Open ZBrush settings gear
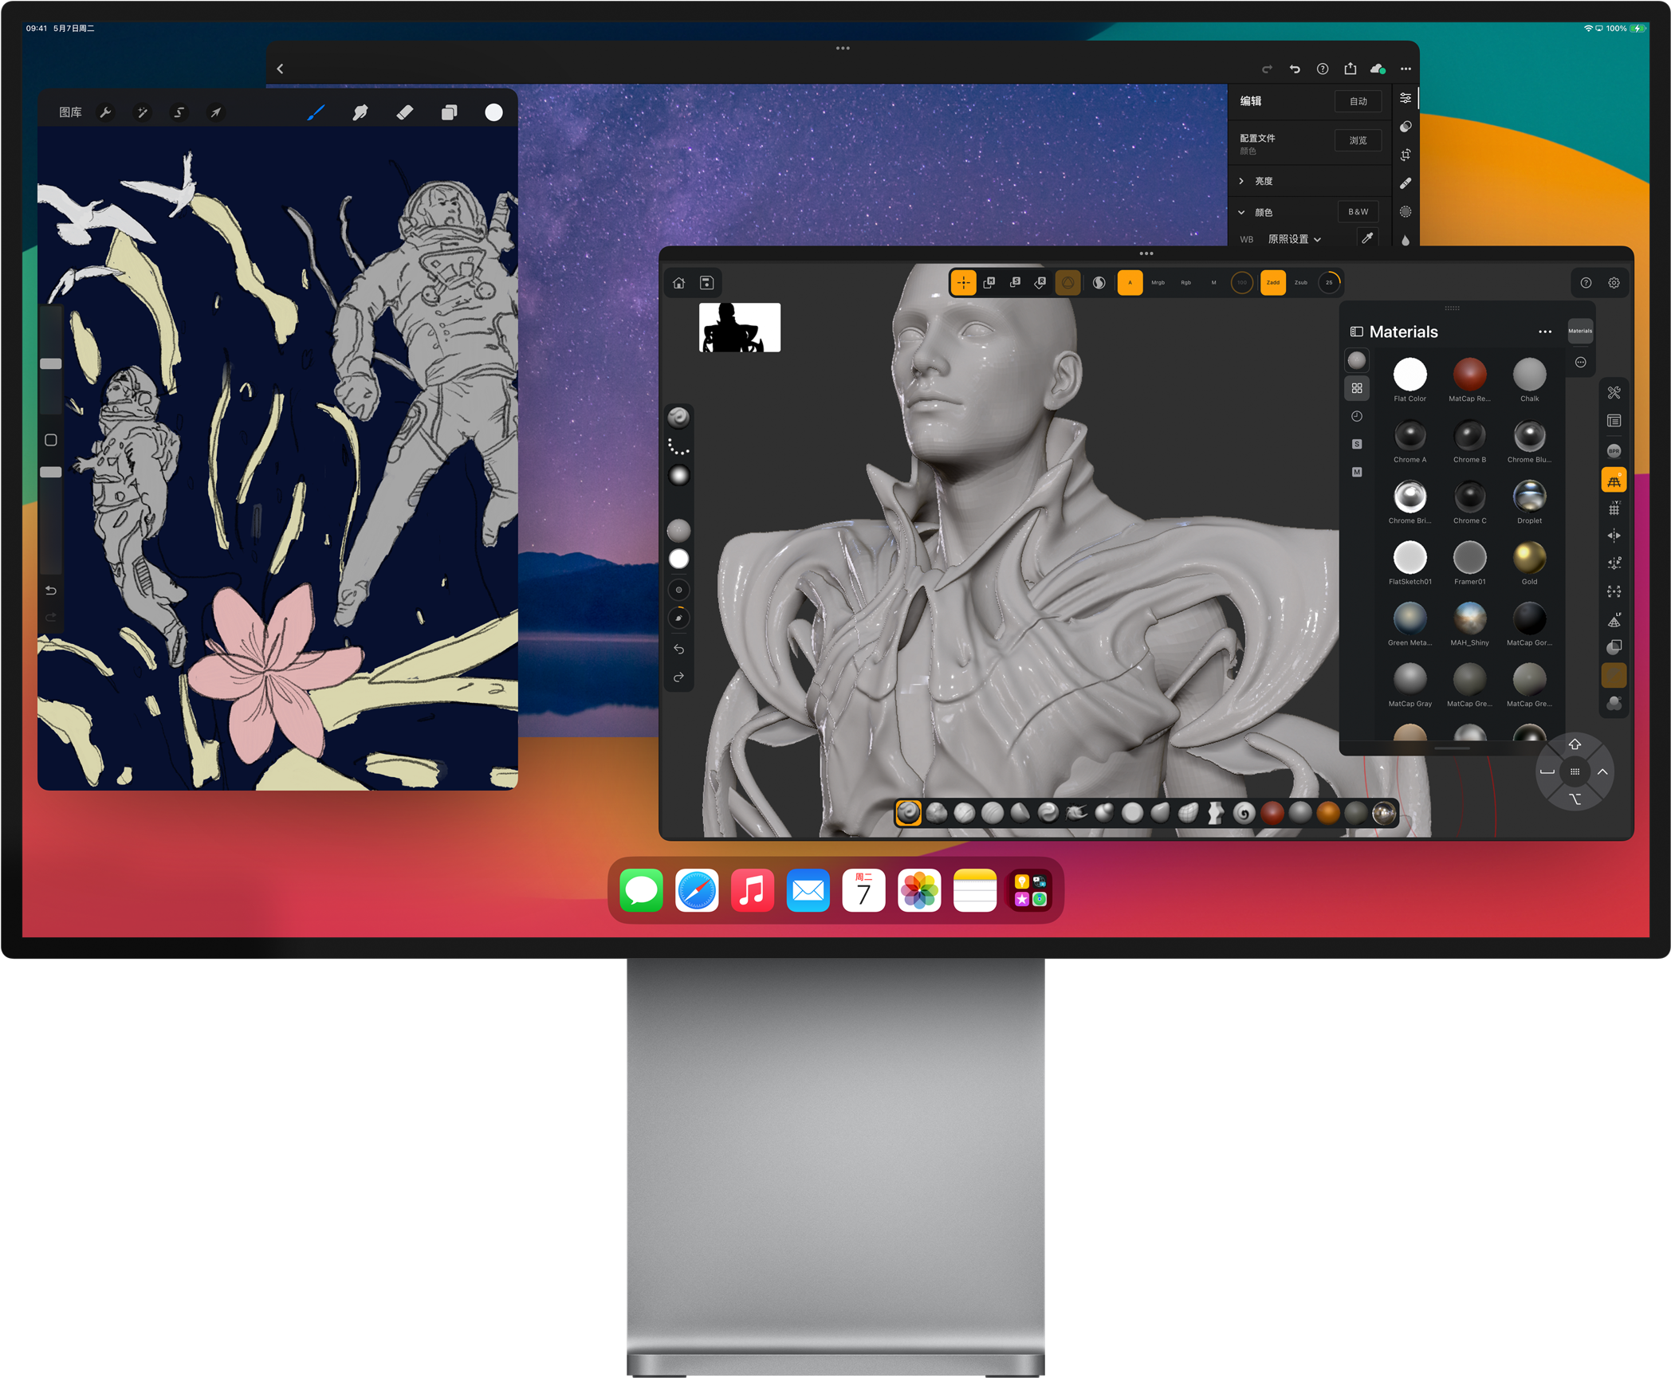Image resolution: width=1671 pixels, height=1378 pixels. pos(1614,283)
